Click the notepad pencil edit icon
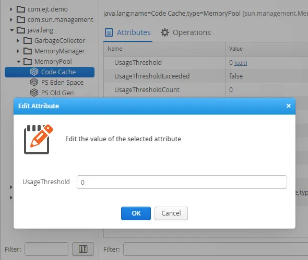Viewport: 308px width, 260px height. (x=39, y=139)
